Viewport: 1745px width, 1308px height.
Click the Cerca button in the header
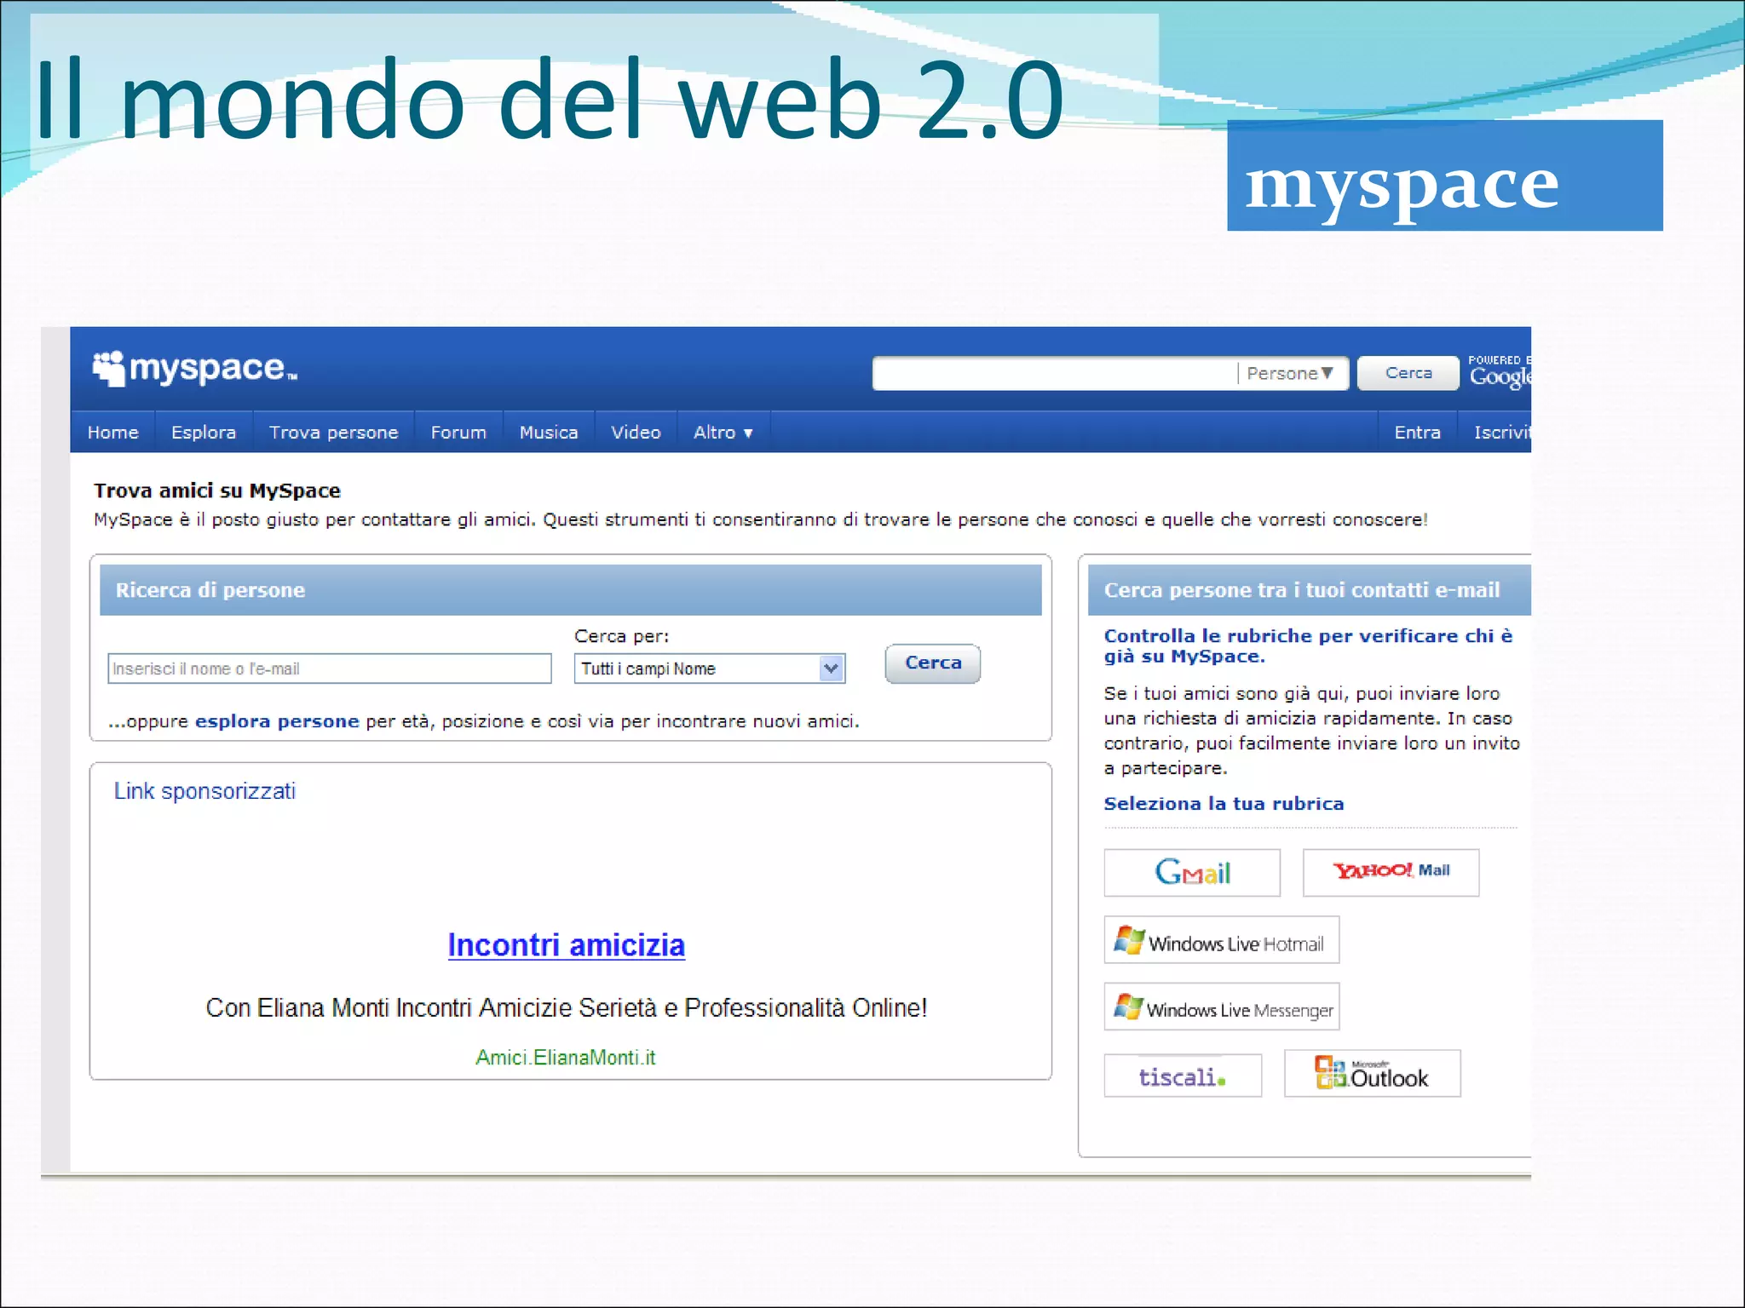[1408, 373]
